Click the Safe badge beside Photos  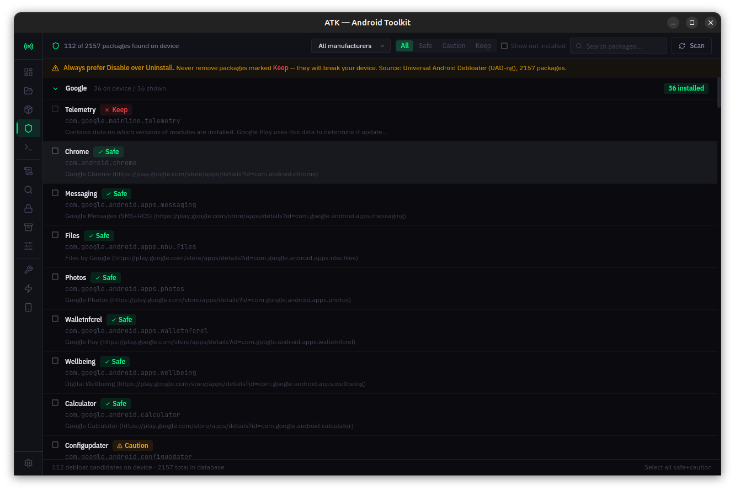[x=105, y=278]
